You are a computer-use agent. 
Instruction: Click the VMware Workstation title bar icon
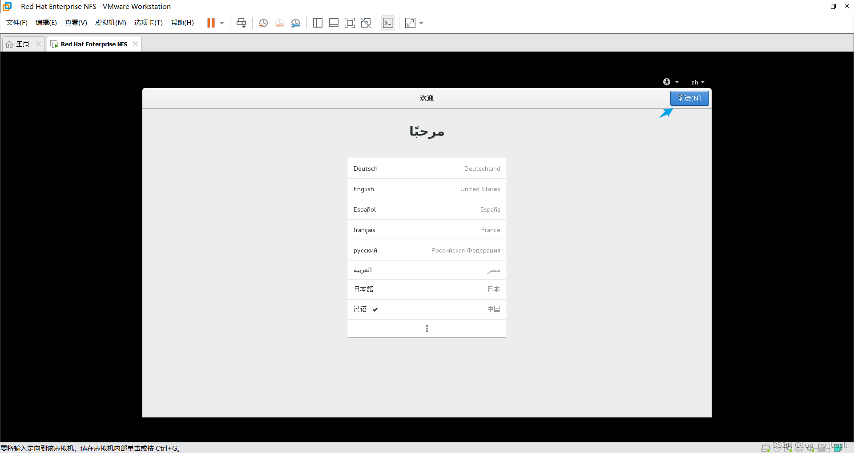coord(7,6)
